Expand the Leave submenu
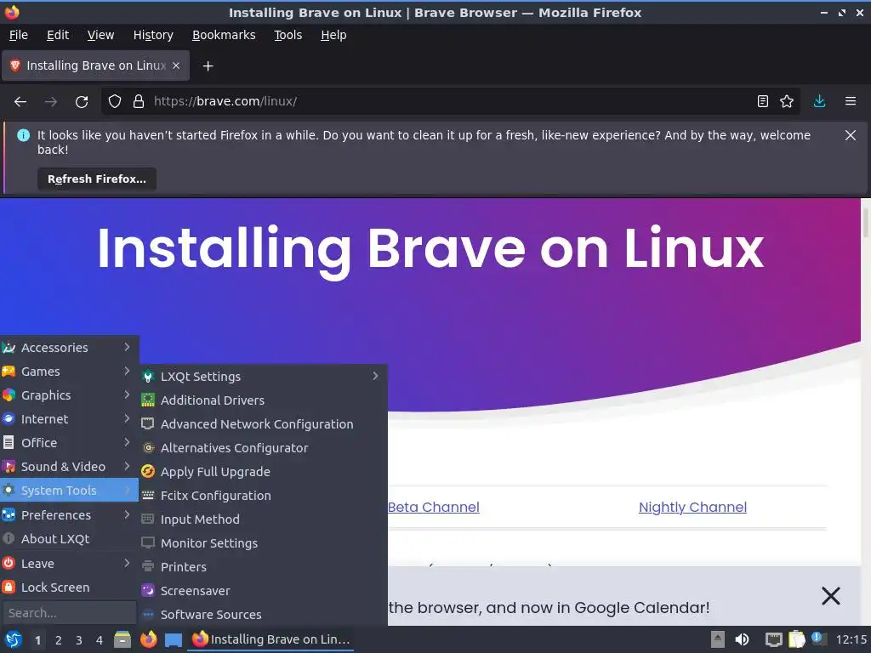This screenshot has height=653, width=871. pyautogui.click(x=70, y=564)
